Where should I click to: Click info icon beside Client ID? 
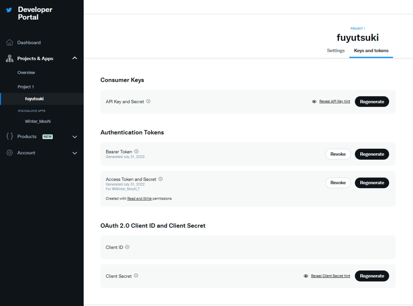point(127,247)
